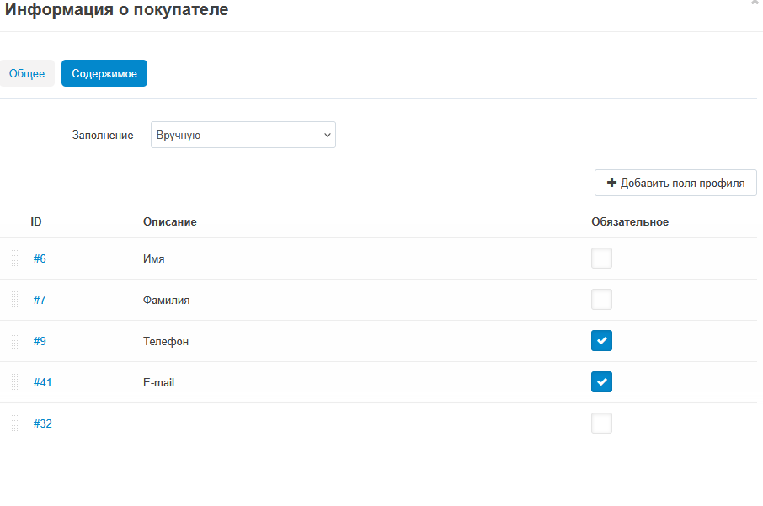
Task: Open field link #7
Action: pos(40,300)
